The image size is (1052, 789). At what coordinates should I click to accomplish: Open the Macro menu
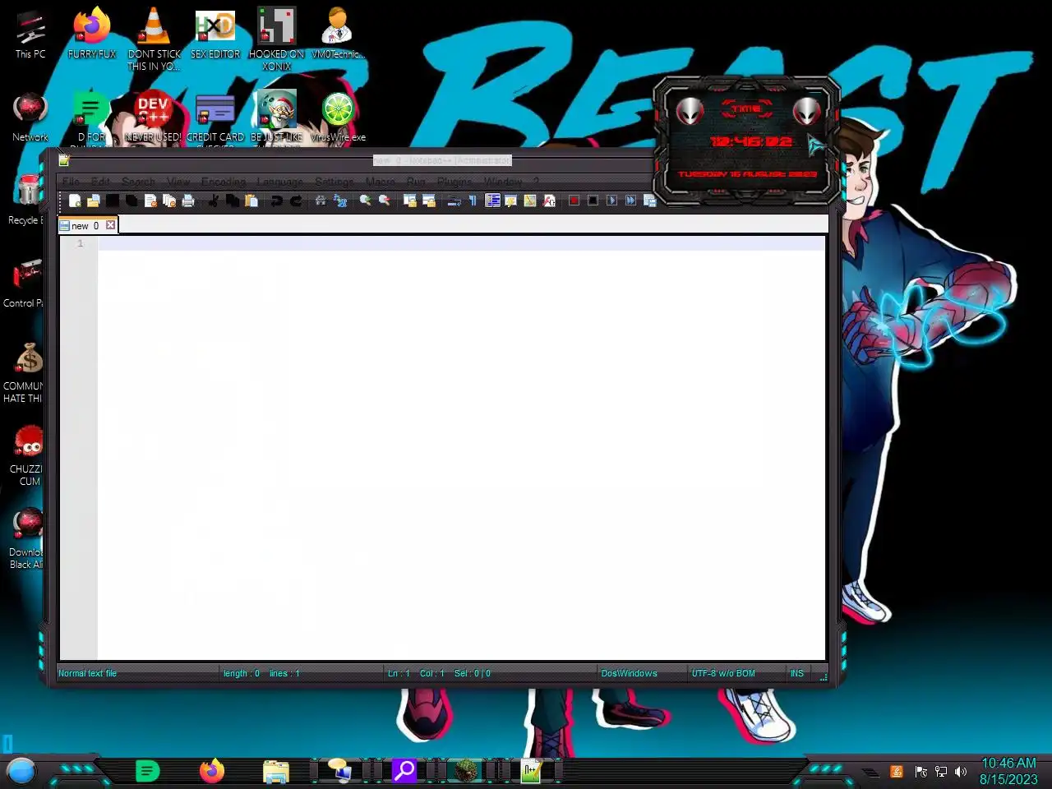(381, 182)
